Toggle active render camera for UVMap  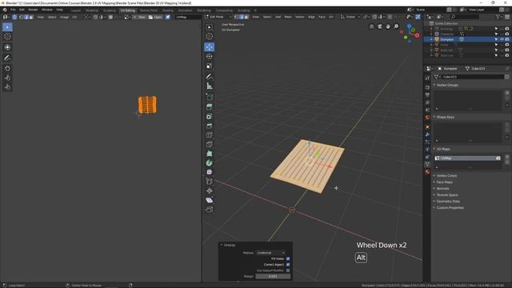(x=498, y=158)
